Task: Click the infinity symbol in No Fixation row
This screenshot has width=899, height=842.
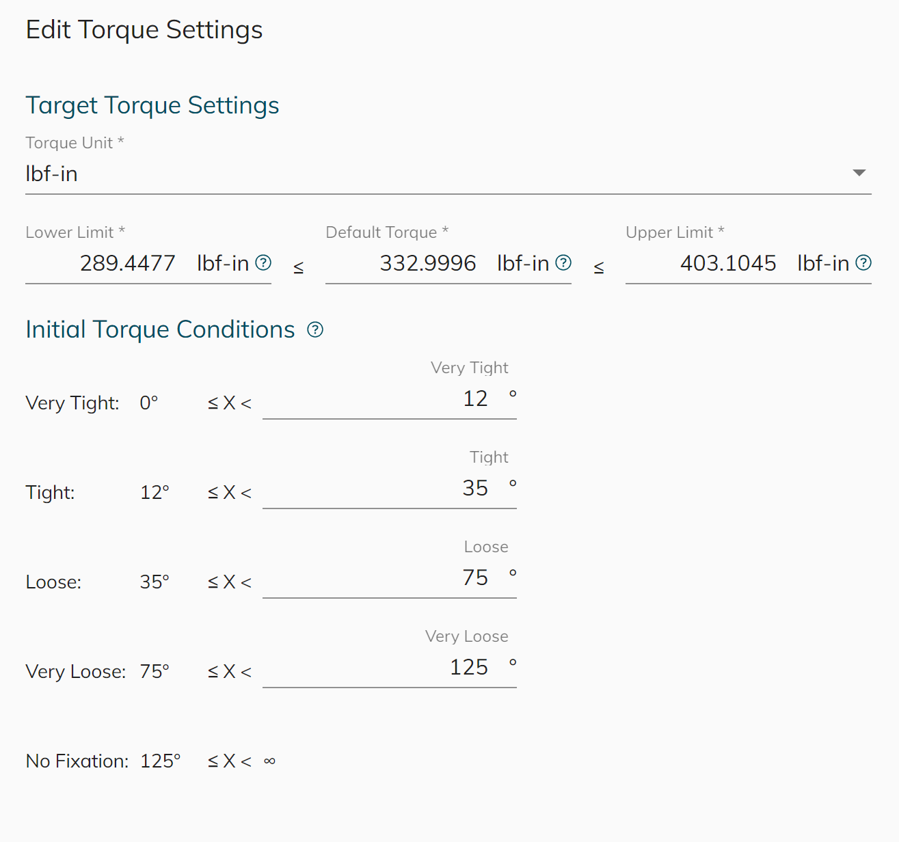Action: coord(269,761)
